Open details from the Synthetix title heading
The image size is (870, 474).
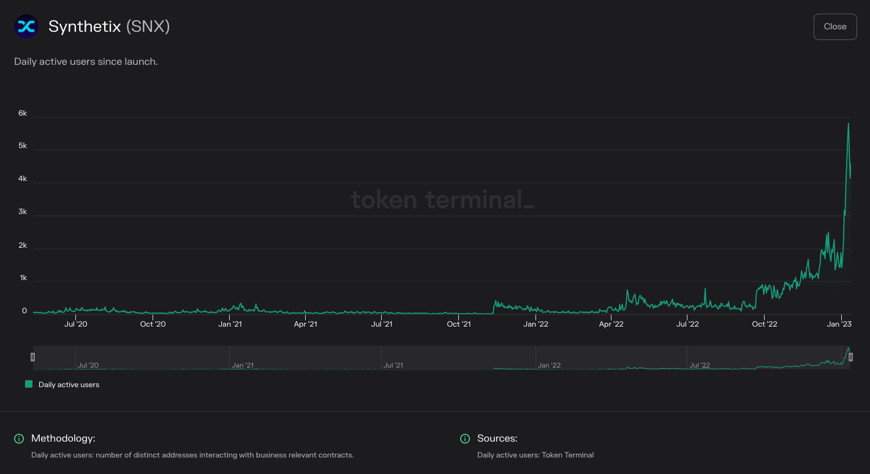pyautogui.click(x=86, y=26)
